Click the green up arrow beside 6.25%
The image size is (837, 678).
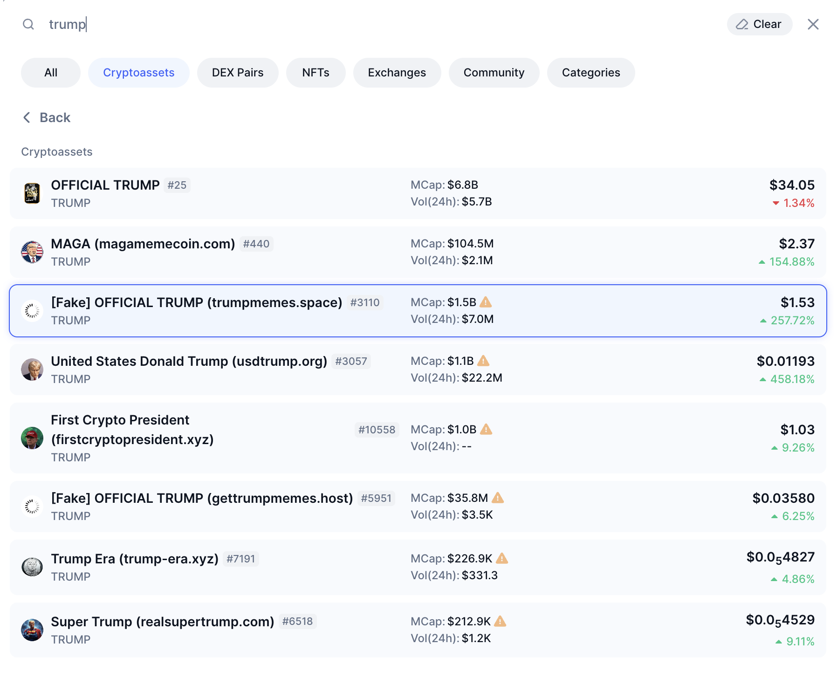(x=775, y=516)
